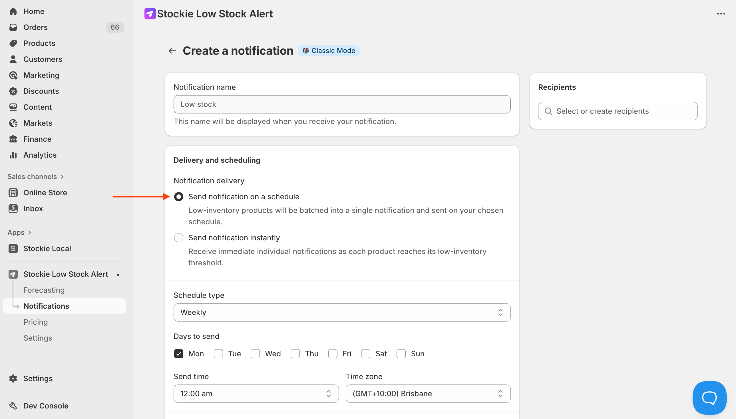
Task: Click the three-dot more options icon
Action: click(x=721, y=14)
